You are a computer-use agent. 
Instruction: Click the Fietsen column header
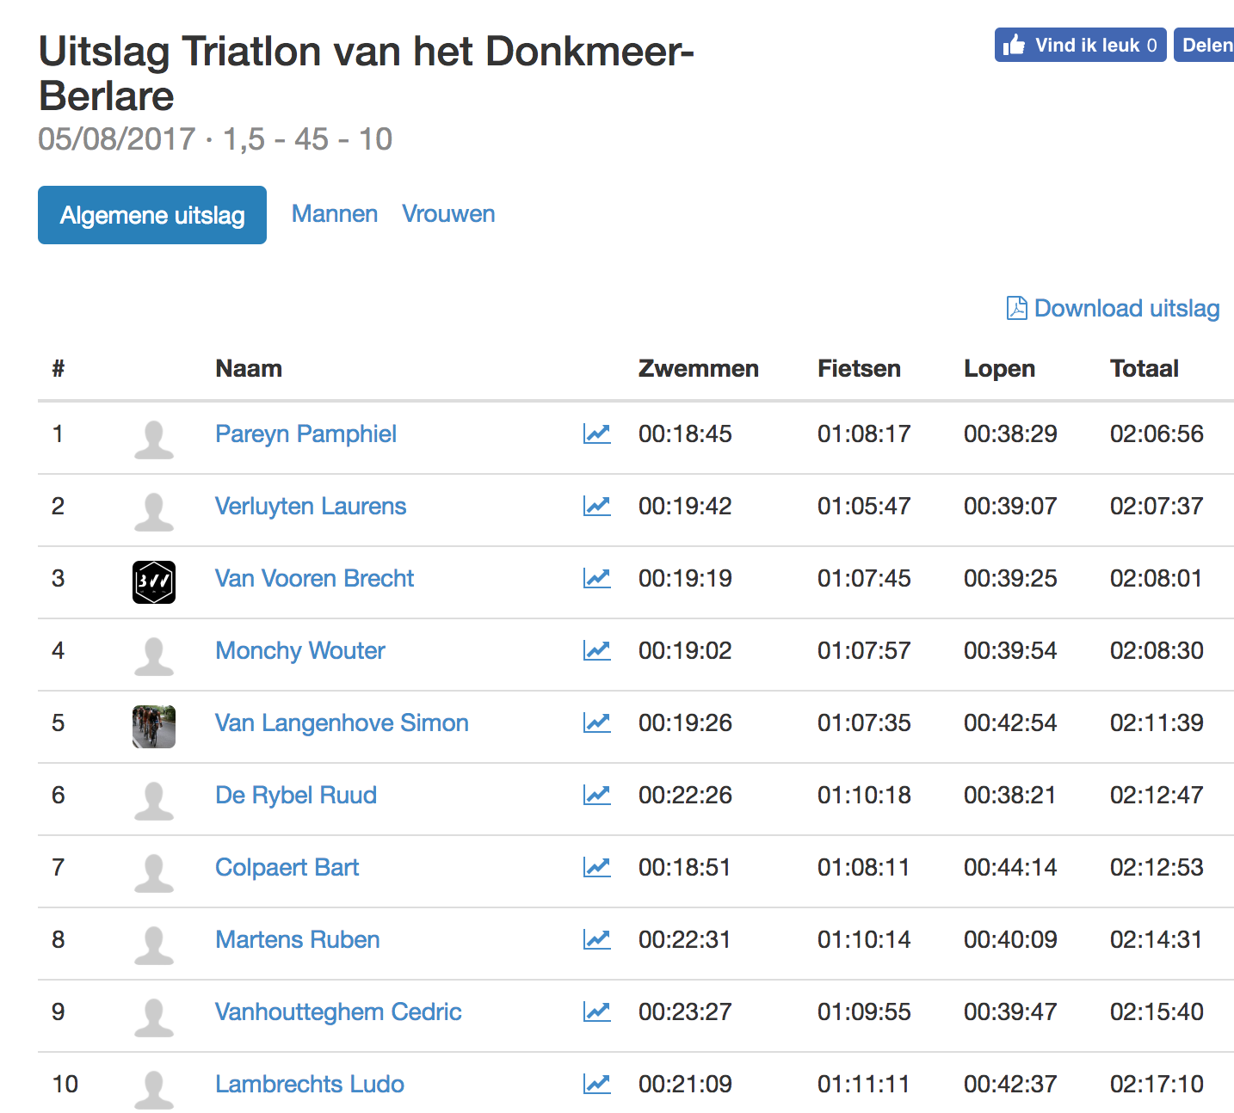click(x=859, y=368)
